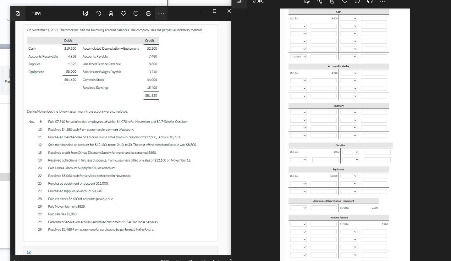Open a date dropdown in Accounts Receivable
The height and width of the screenshot is (261, 451).
(298, 81)
